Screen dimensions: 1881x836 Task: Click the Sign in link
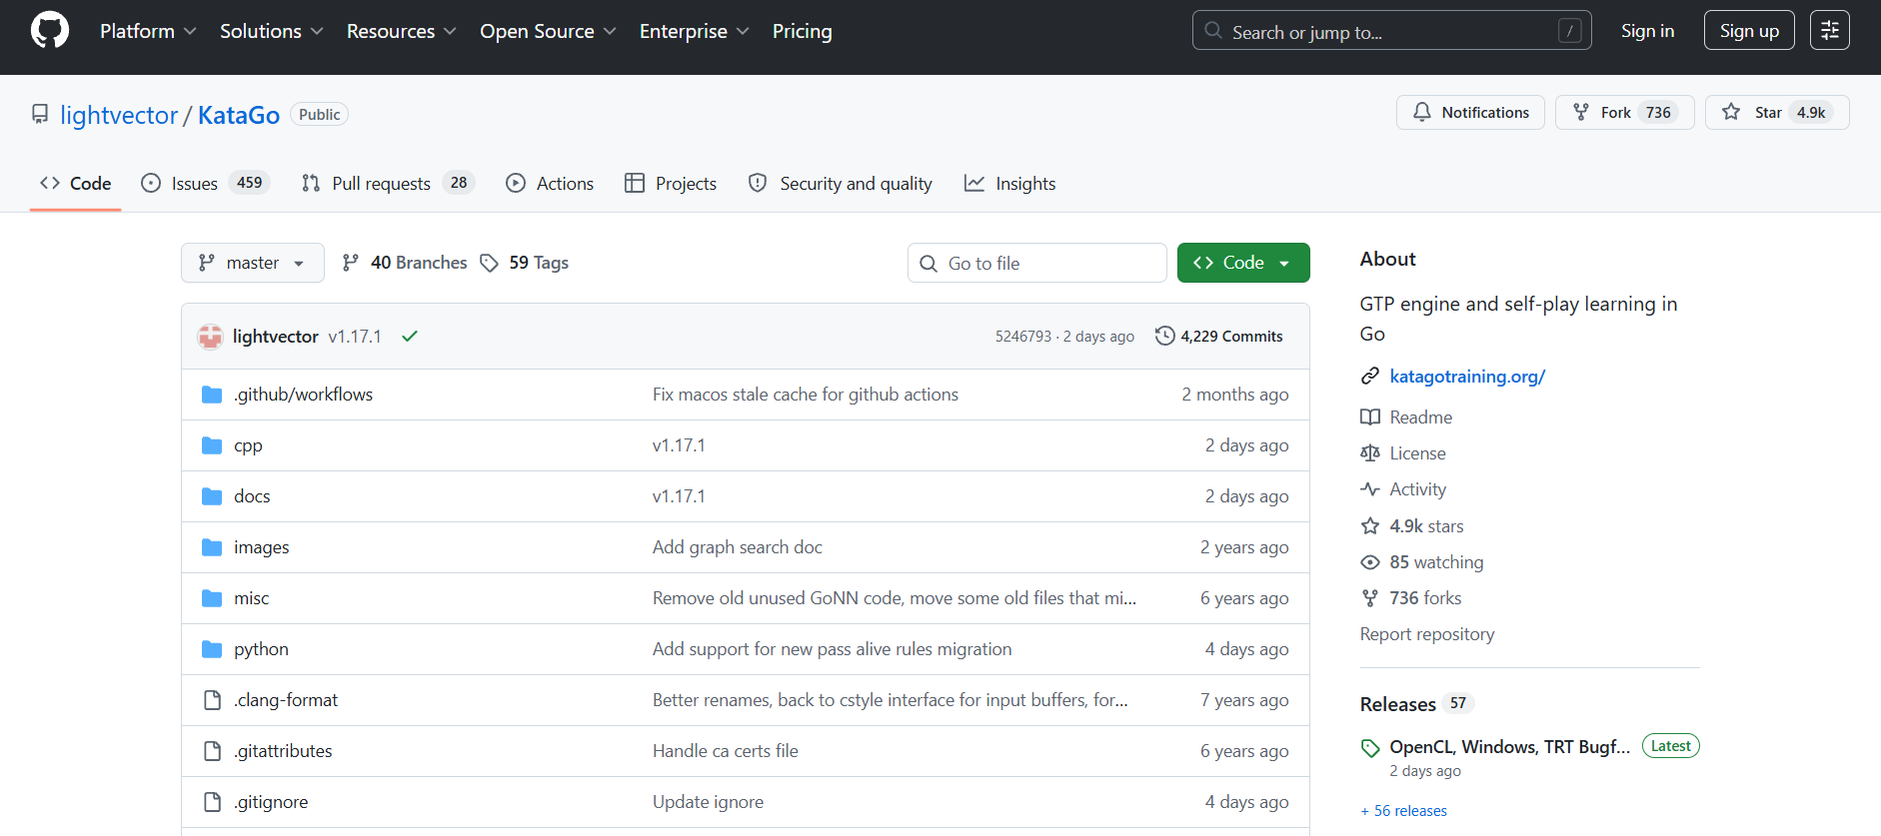pyautogui.click(x=1647, y=31)
